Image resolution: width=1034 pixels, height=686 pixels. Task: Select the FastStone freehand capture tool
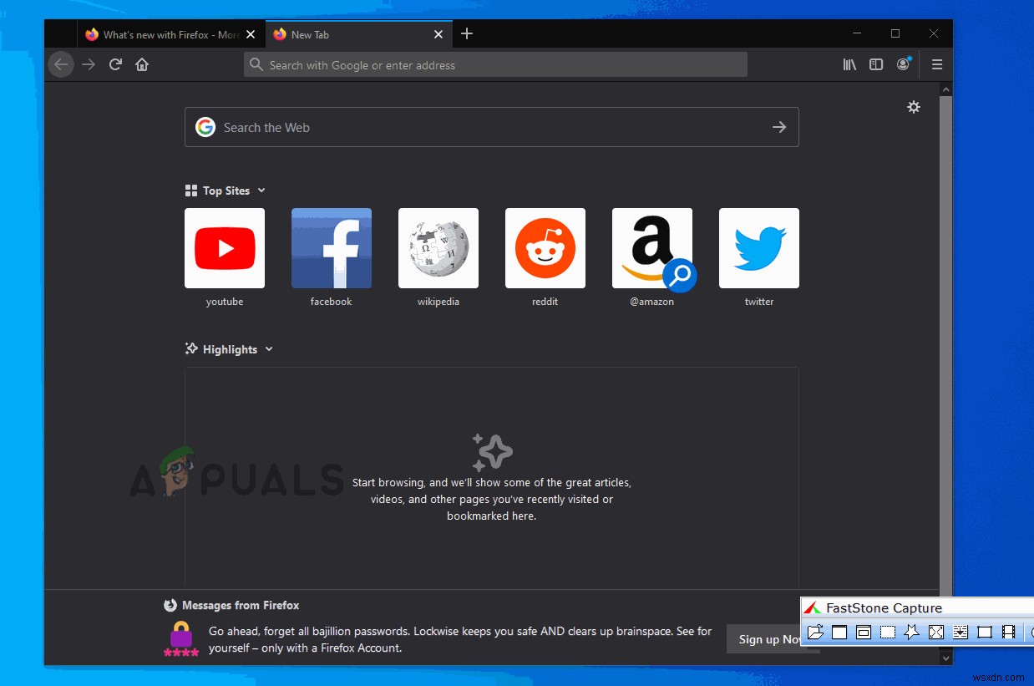(911, 633)
